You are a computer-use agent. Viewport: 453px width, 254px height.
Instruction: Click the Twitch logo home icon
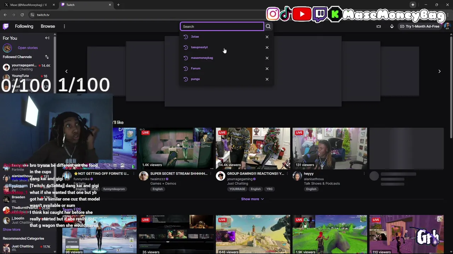click(6, 26)
